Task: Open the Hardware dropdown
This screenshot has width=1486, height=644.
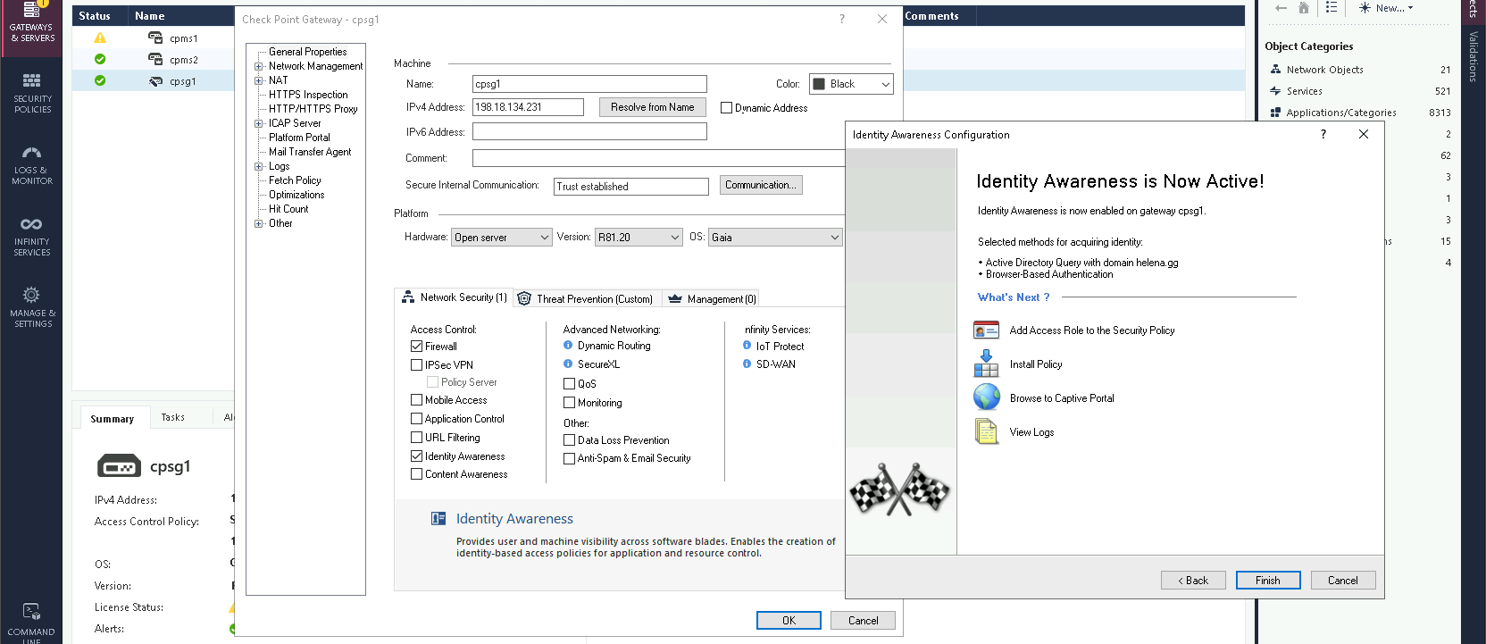Action: [501, 238]
